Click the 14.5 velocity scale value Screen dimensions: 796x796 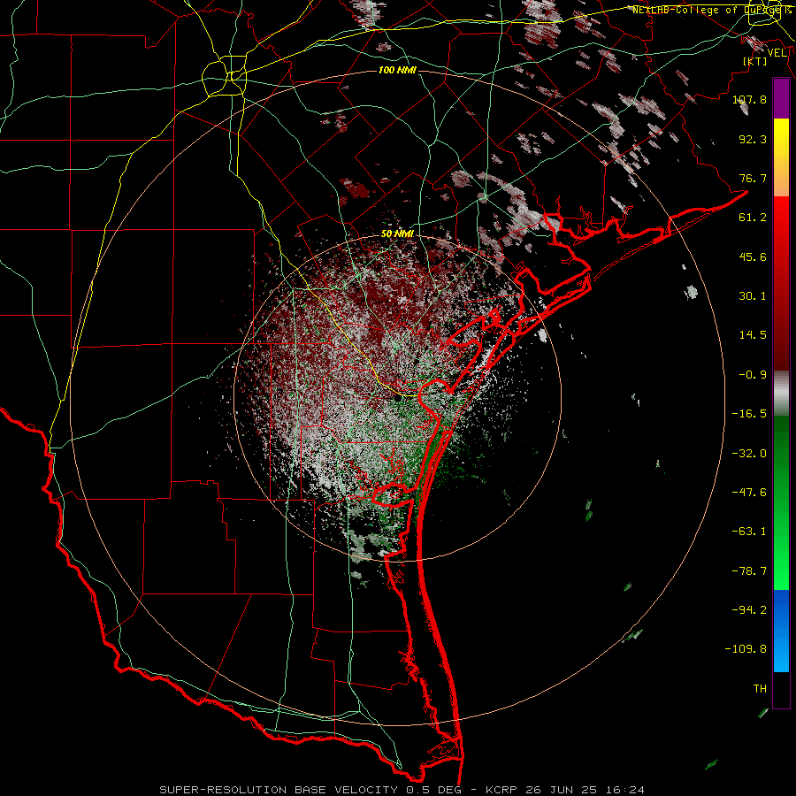[753, 335]
